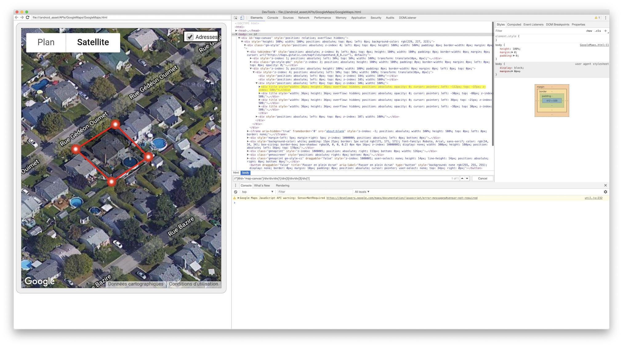Image resolution: width=623 pixels, height=347 pixels.
Task: Open the All levels log filter dropdown
Action: [x=362, y=192]
